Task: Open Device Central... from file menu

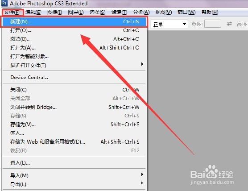Action: tap(74, 77)
